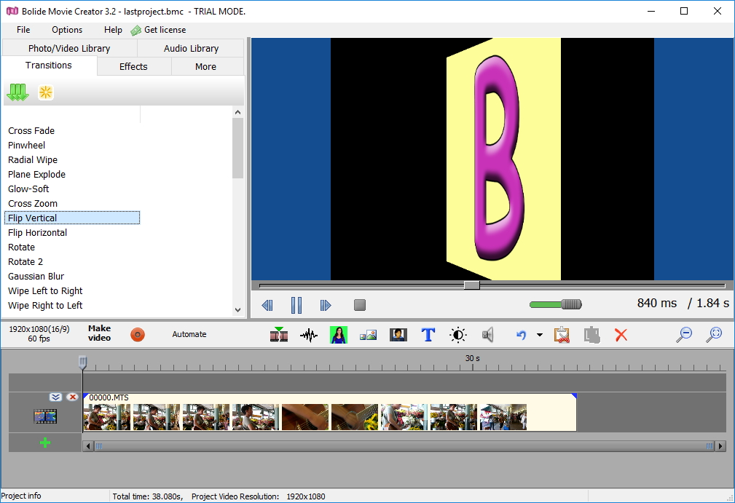Open the undo history dropdown arrow
Viewport: 735px width, 503px height.
[x=540, y=335]
